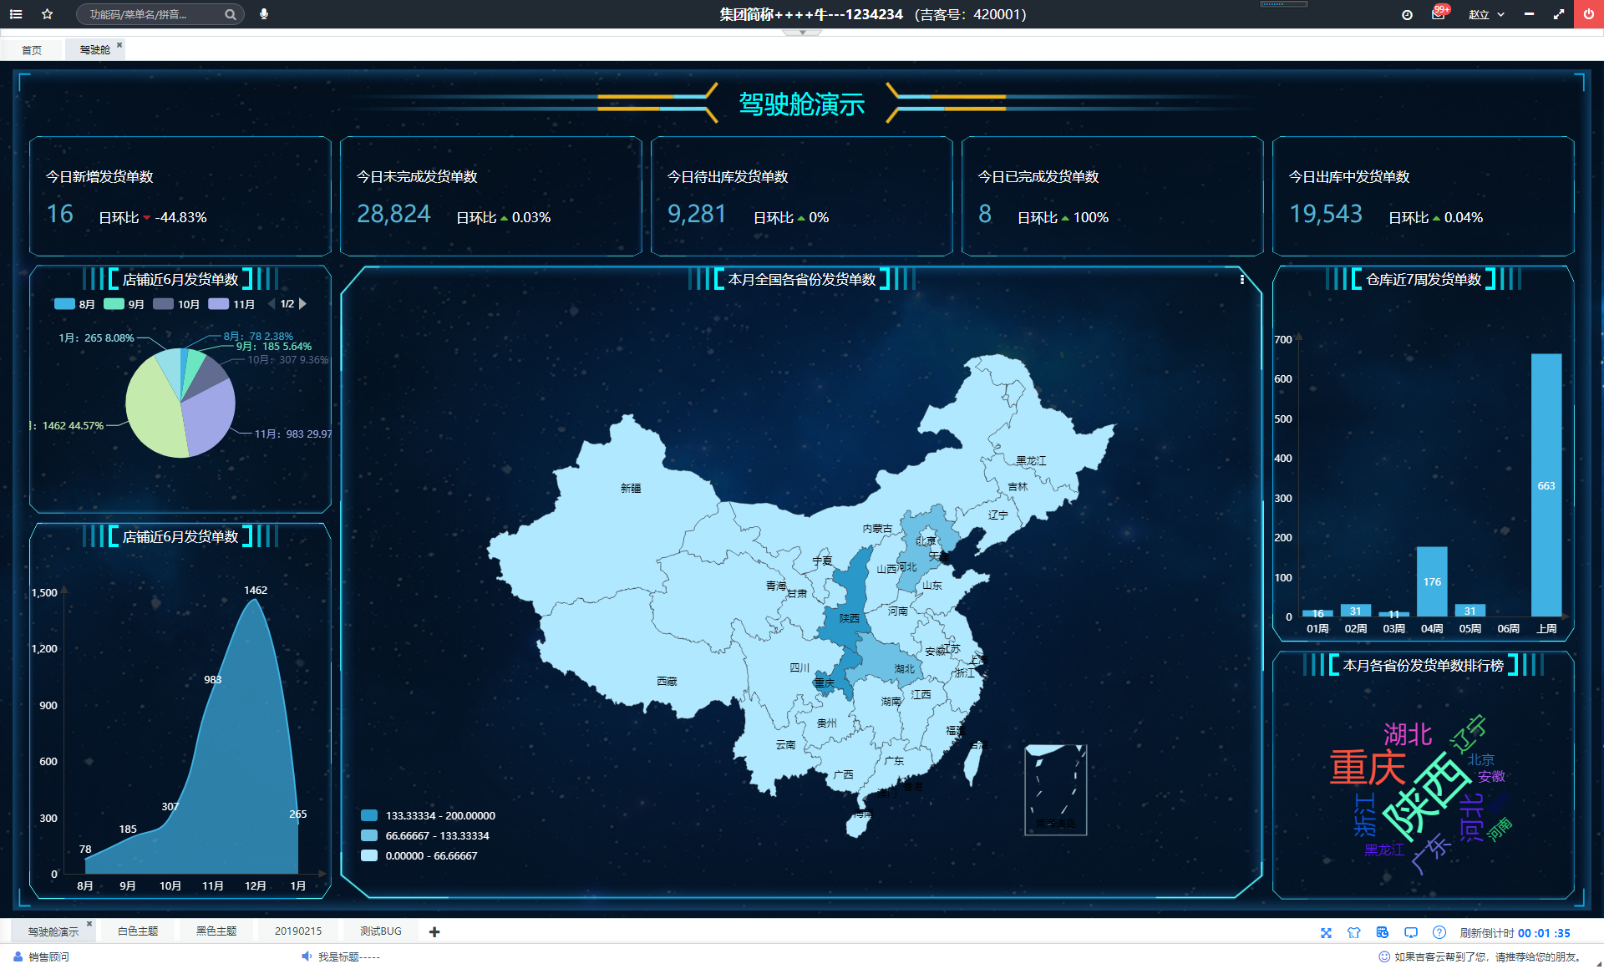The height and width of the screenshot is (969, 1604).
Task: Click the 11月 purple pie slice
Action: tap(209, 418)
